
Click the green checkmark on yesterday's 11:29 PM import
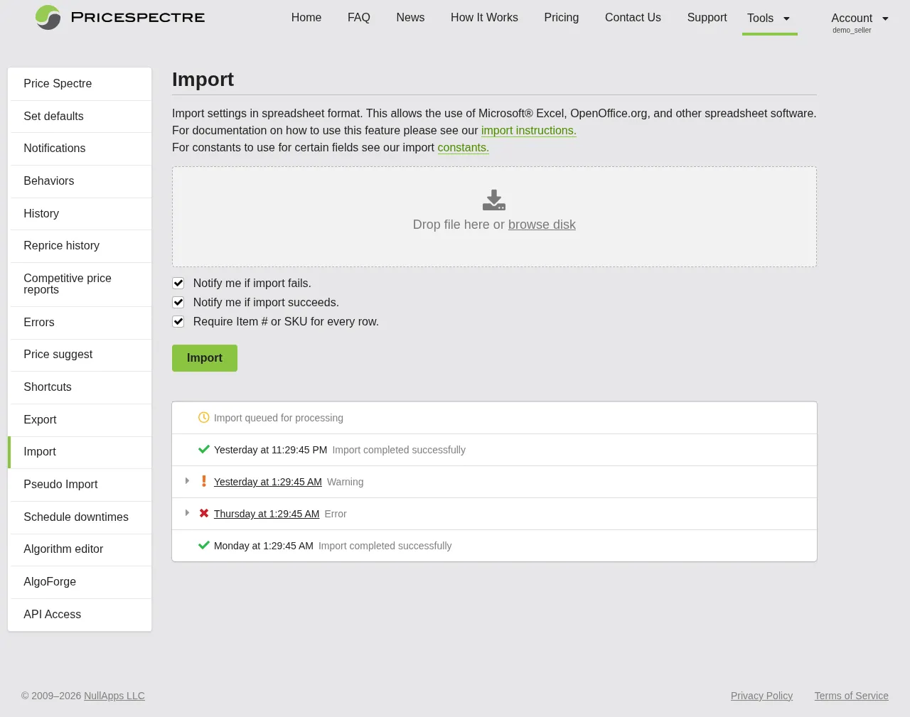(x=204, y=449)
